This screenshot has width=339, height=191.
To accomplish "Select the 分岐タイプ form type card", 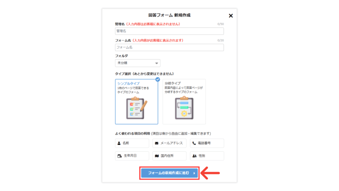I will pos(184,101).
